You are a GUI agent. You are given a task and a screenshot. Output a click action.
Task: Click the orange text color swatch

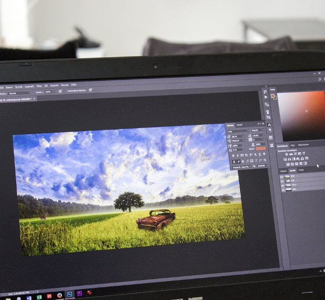(261, 148)
